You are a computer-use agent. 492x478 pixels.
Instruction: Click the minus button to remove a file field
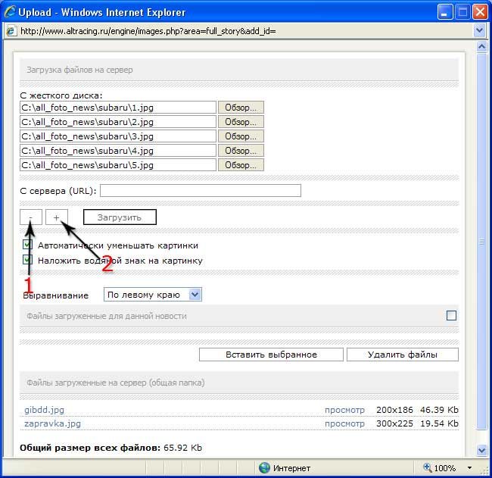click(31, 217)
